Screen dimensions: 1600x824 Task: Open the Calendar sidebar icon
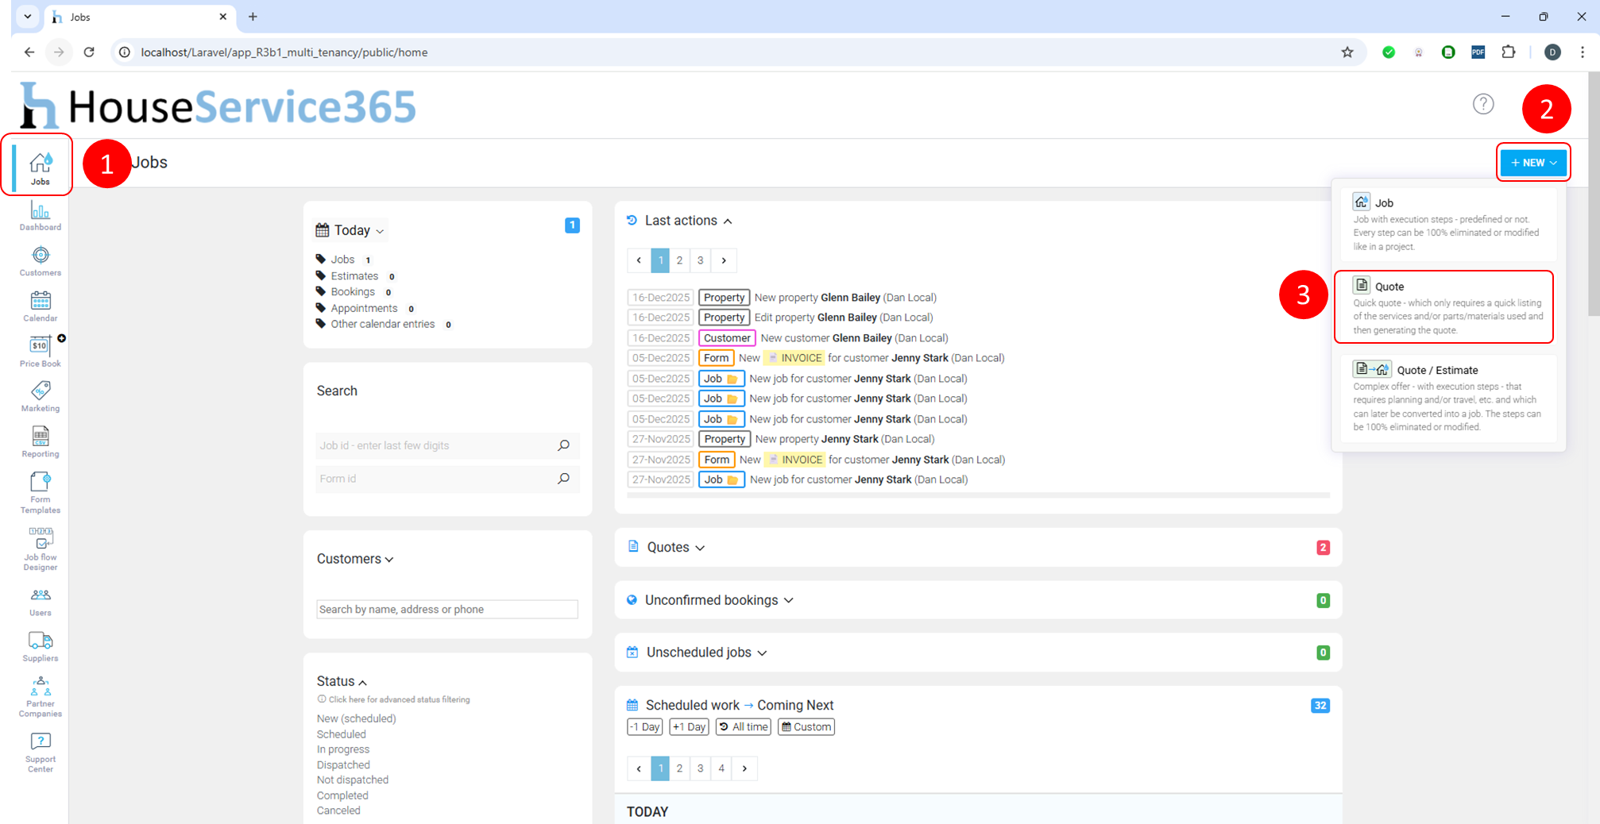tap(40, 306)
